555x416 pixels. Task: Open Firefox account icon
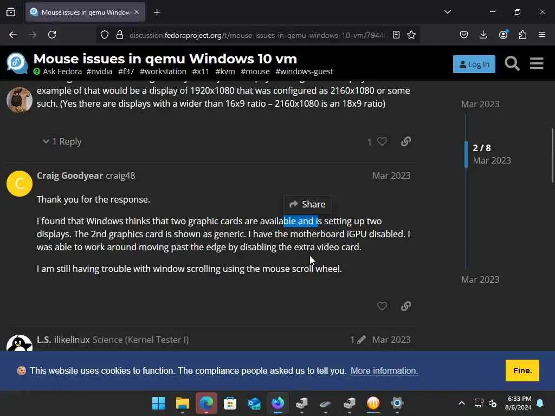pyautogui.click(x=503, y=34)
